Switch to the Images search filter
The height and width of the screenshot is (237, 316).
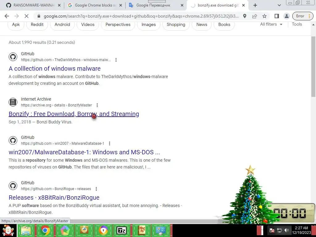[148, 25]
